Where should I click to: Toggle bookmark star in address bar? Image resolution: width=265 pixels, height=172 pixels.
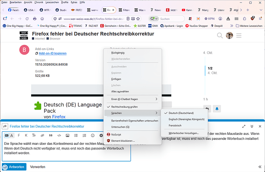click(138, 19)
